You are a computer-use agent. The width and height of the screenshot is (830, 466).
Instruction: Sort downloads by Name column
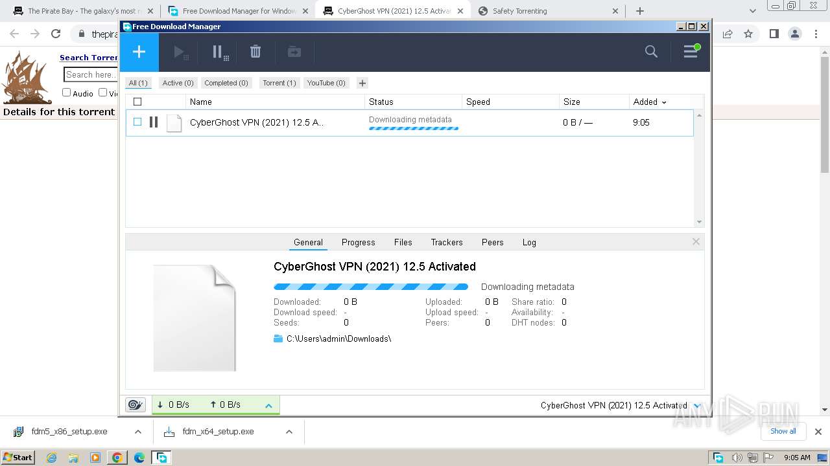coord(276,102)
